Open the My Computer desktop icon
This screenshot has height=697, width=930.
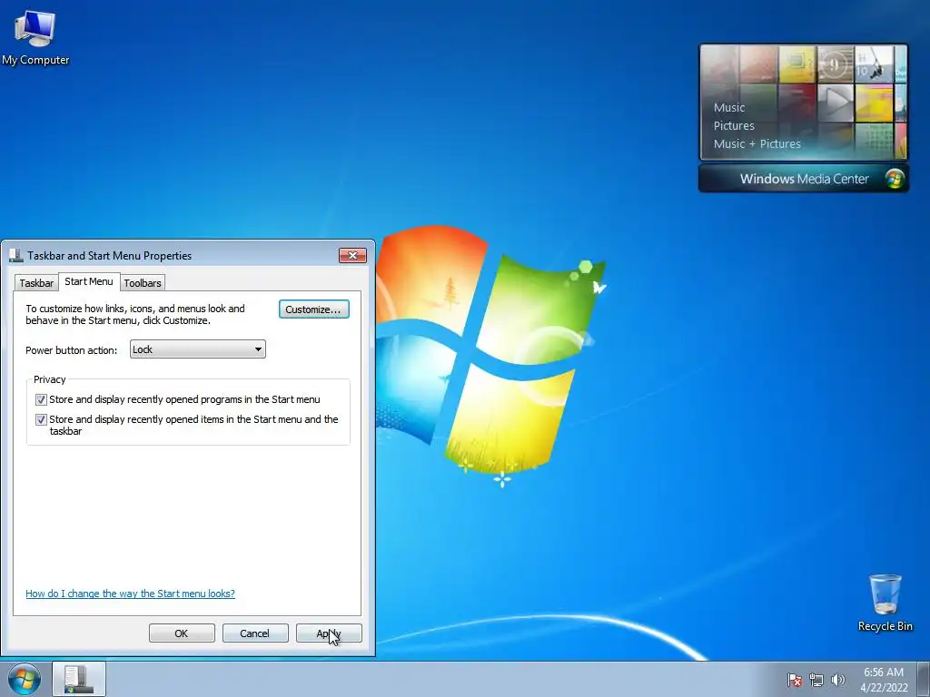click(x=35, y=38)
